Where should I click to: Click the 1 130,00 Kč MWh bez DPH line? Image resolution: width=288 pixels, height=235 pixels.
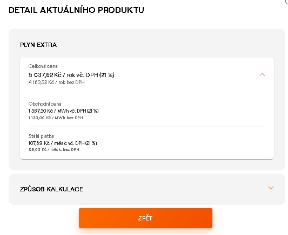pyautogui.click(x=56, y=118)
